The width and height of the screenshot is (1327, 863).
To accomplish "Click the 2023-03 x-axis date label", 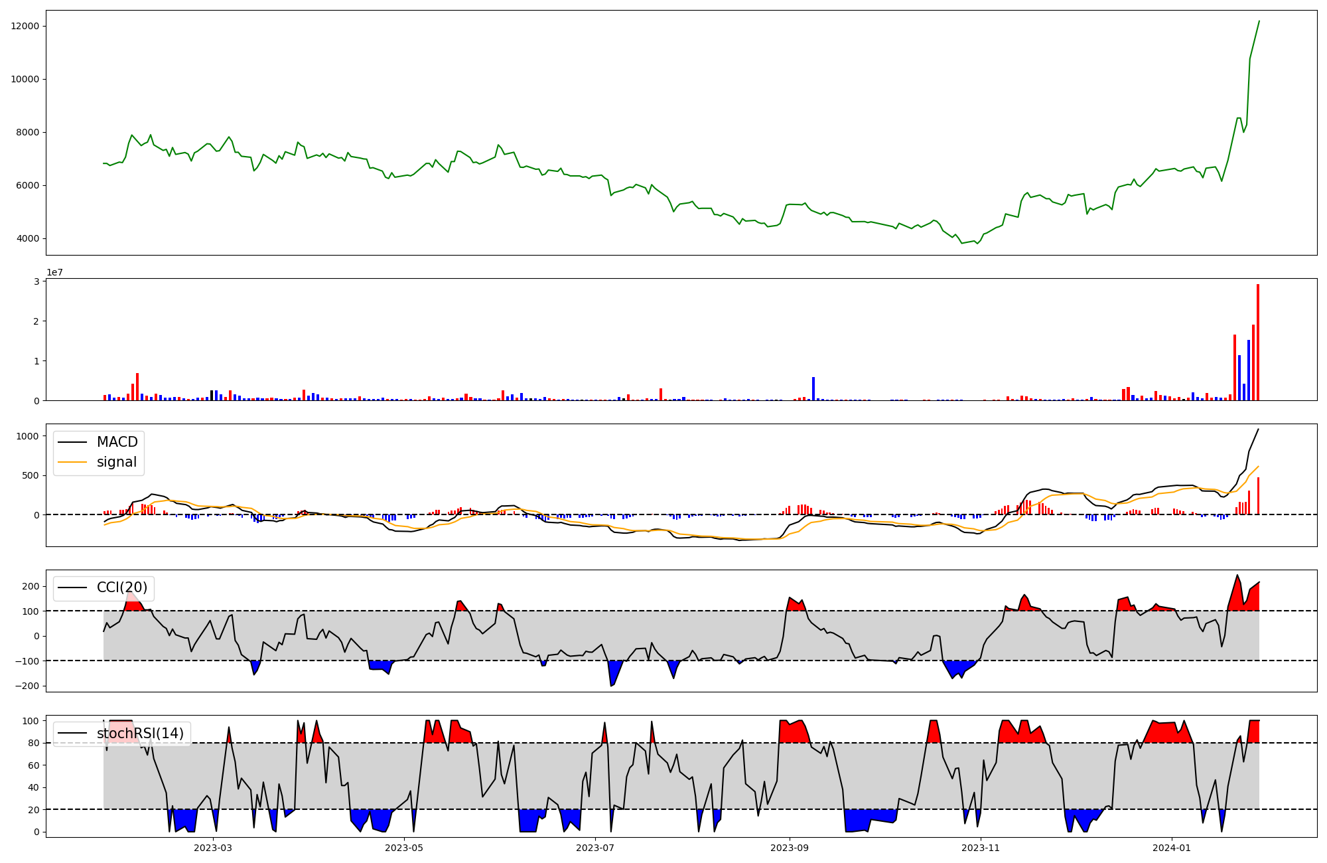I will coord(213,848).
